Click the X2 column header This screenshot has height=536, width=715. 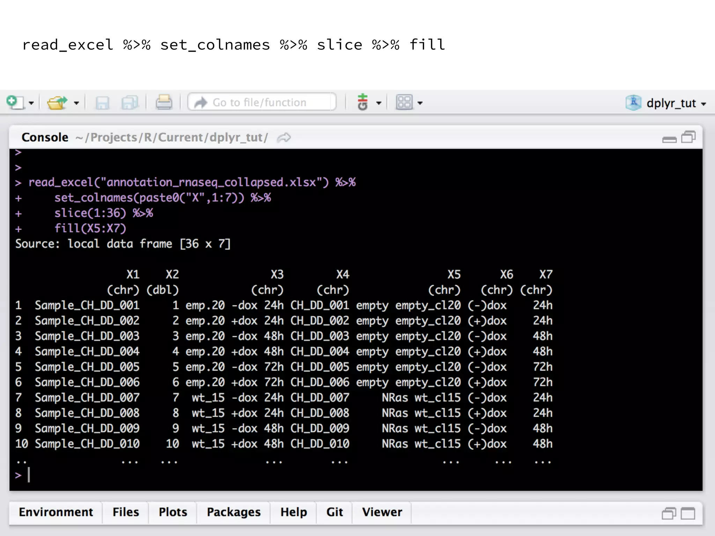pos(172,275)
